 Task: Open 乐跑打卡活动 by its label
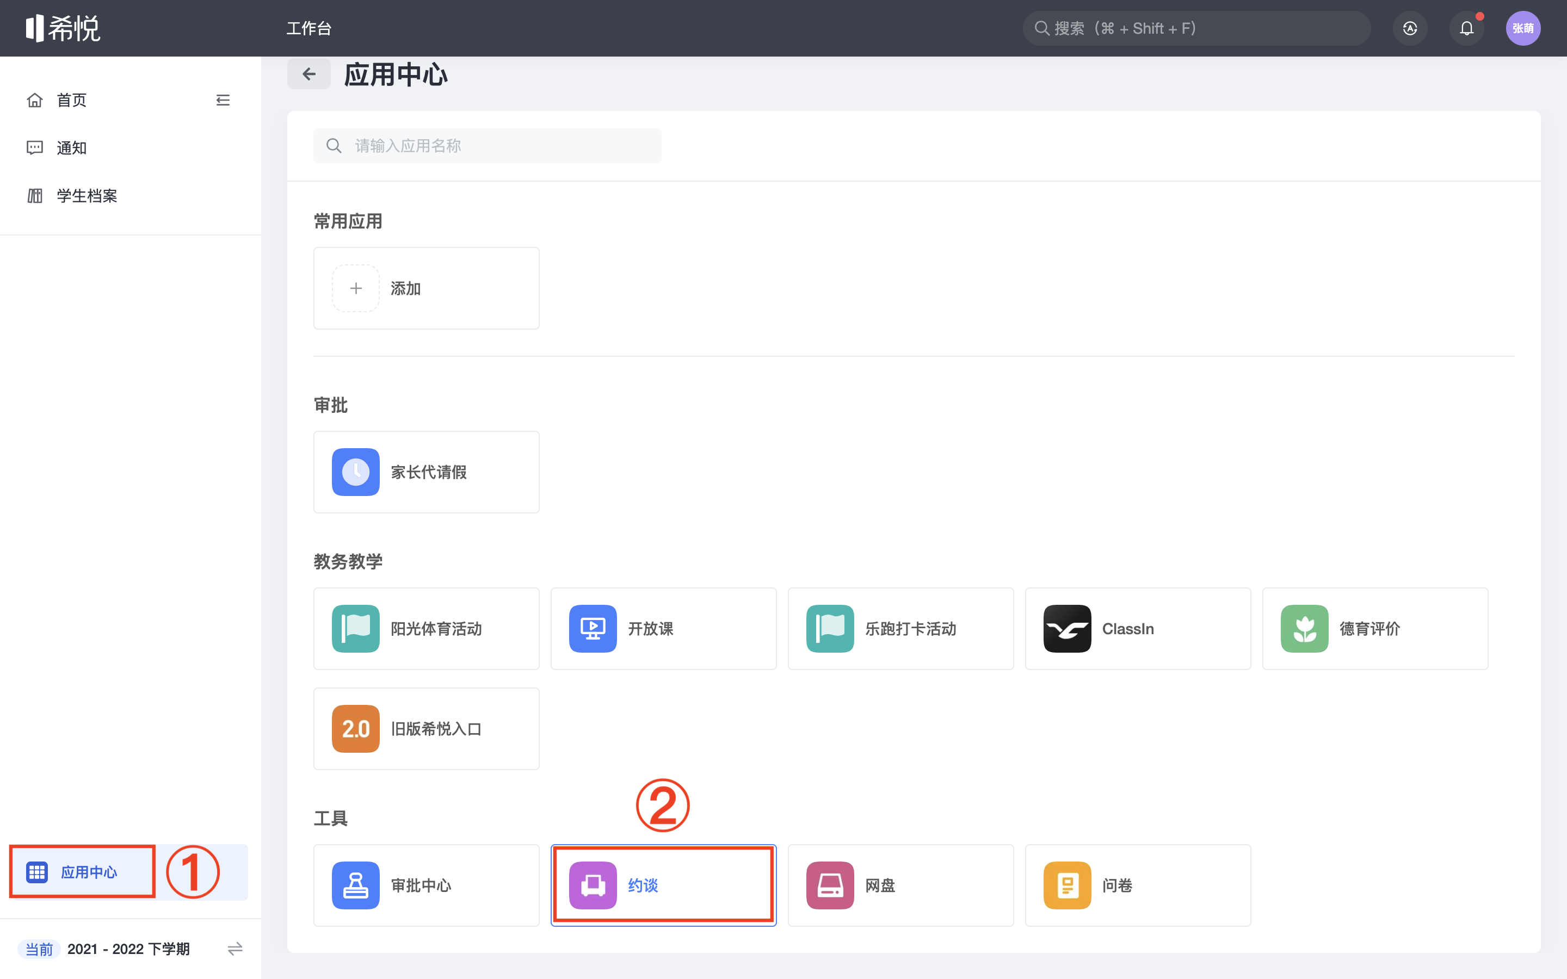pyautogui.click(x=910, y=629)
